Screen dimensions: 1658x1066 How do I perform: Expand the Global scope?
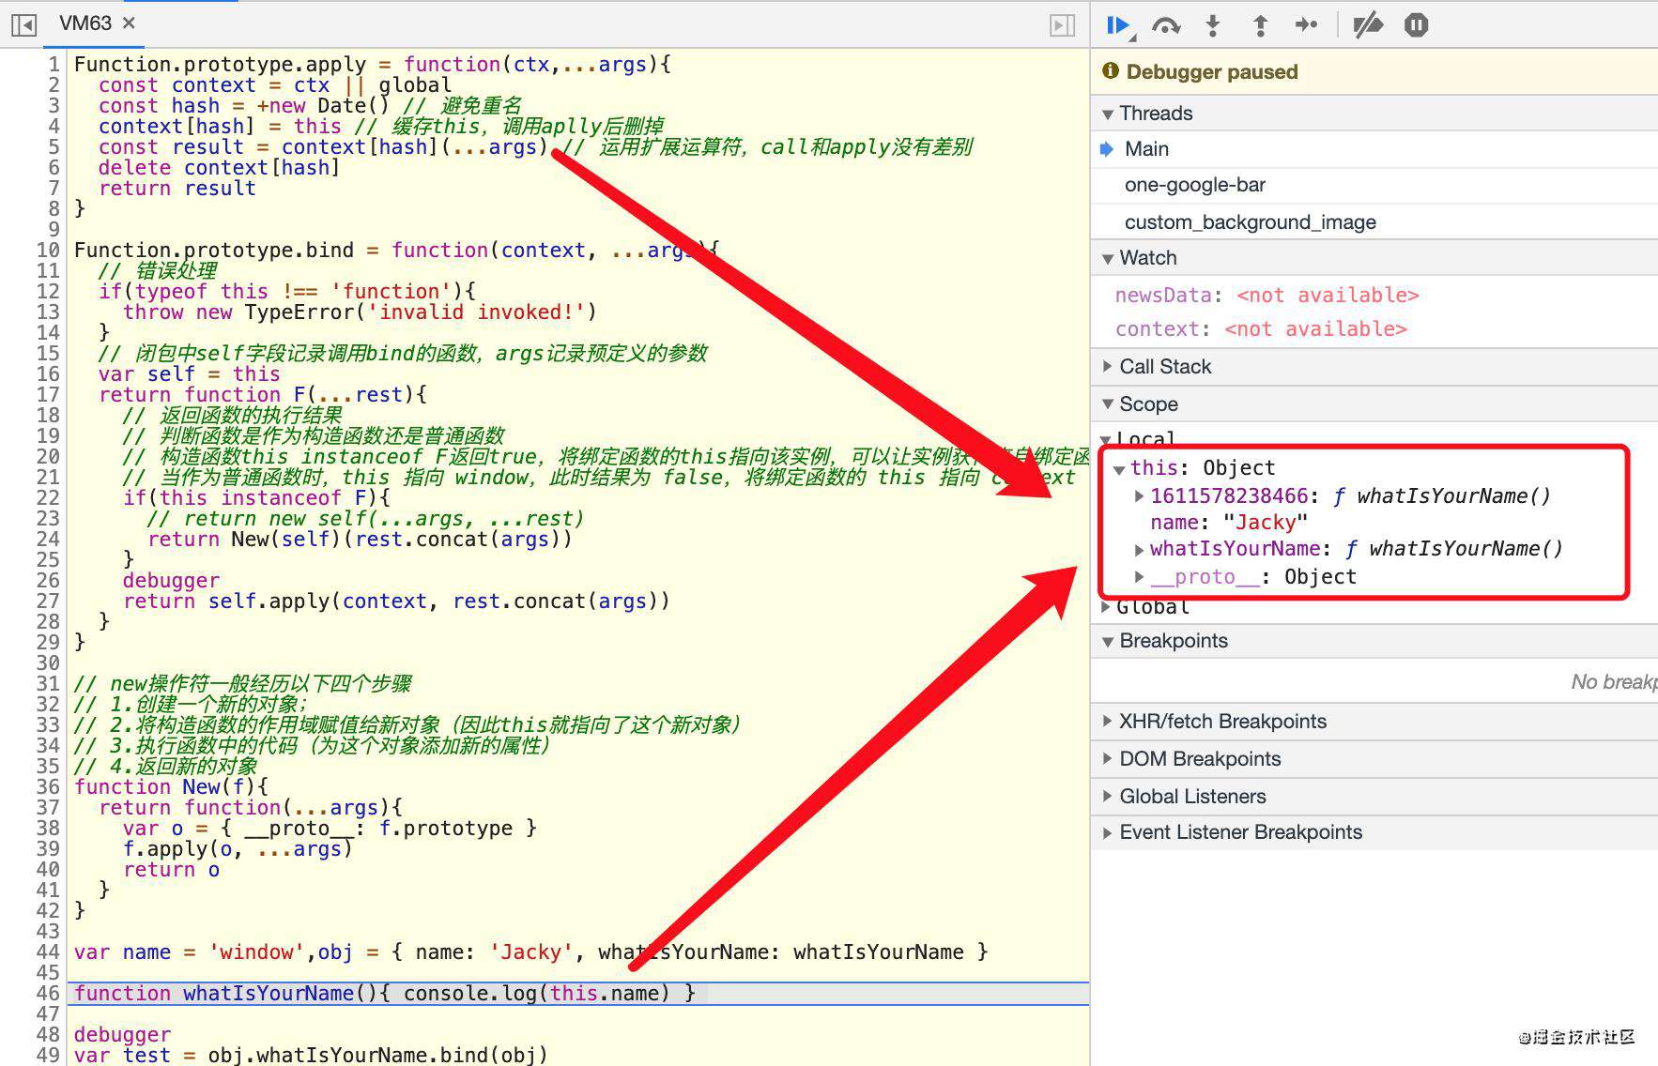1107,607
